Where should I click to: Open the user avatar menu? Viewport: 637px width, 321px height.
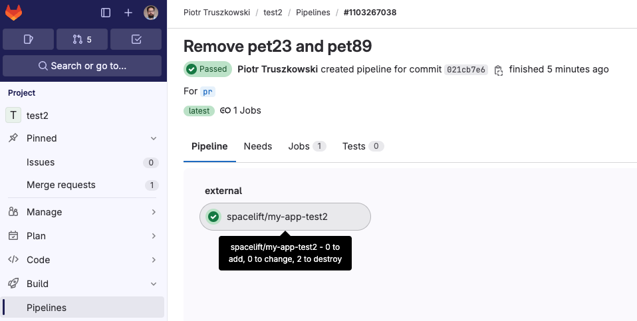151,13
